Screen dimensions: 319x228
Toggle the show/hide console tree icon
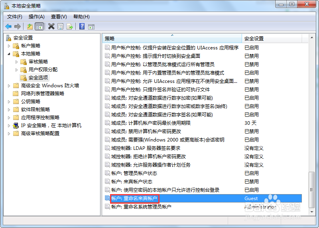coord(39,26)
